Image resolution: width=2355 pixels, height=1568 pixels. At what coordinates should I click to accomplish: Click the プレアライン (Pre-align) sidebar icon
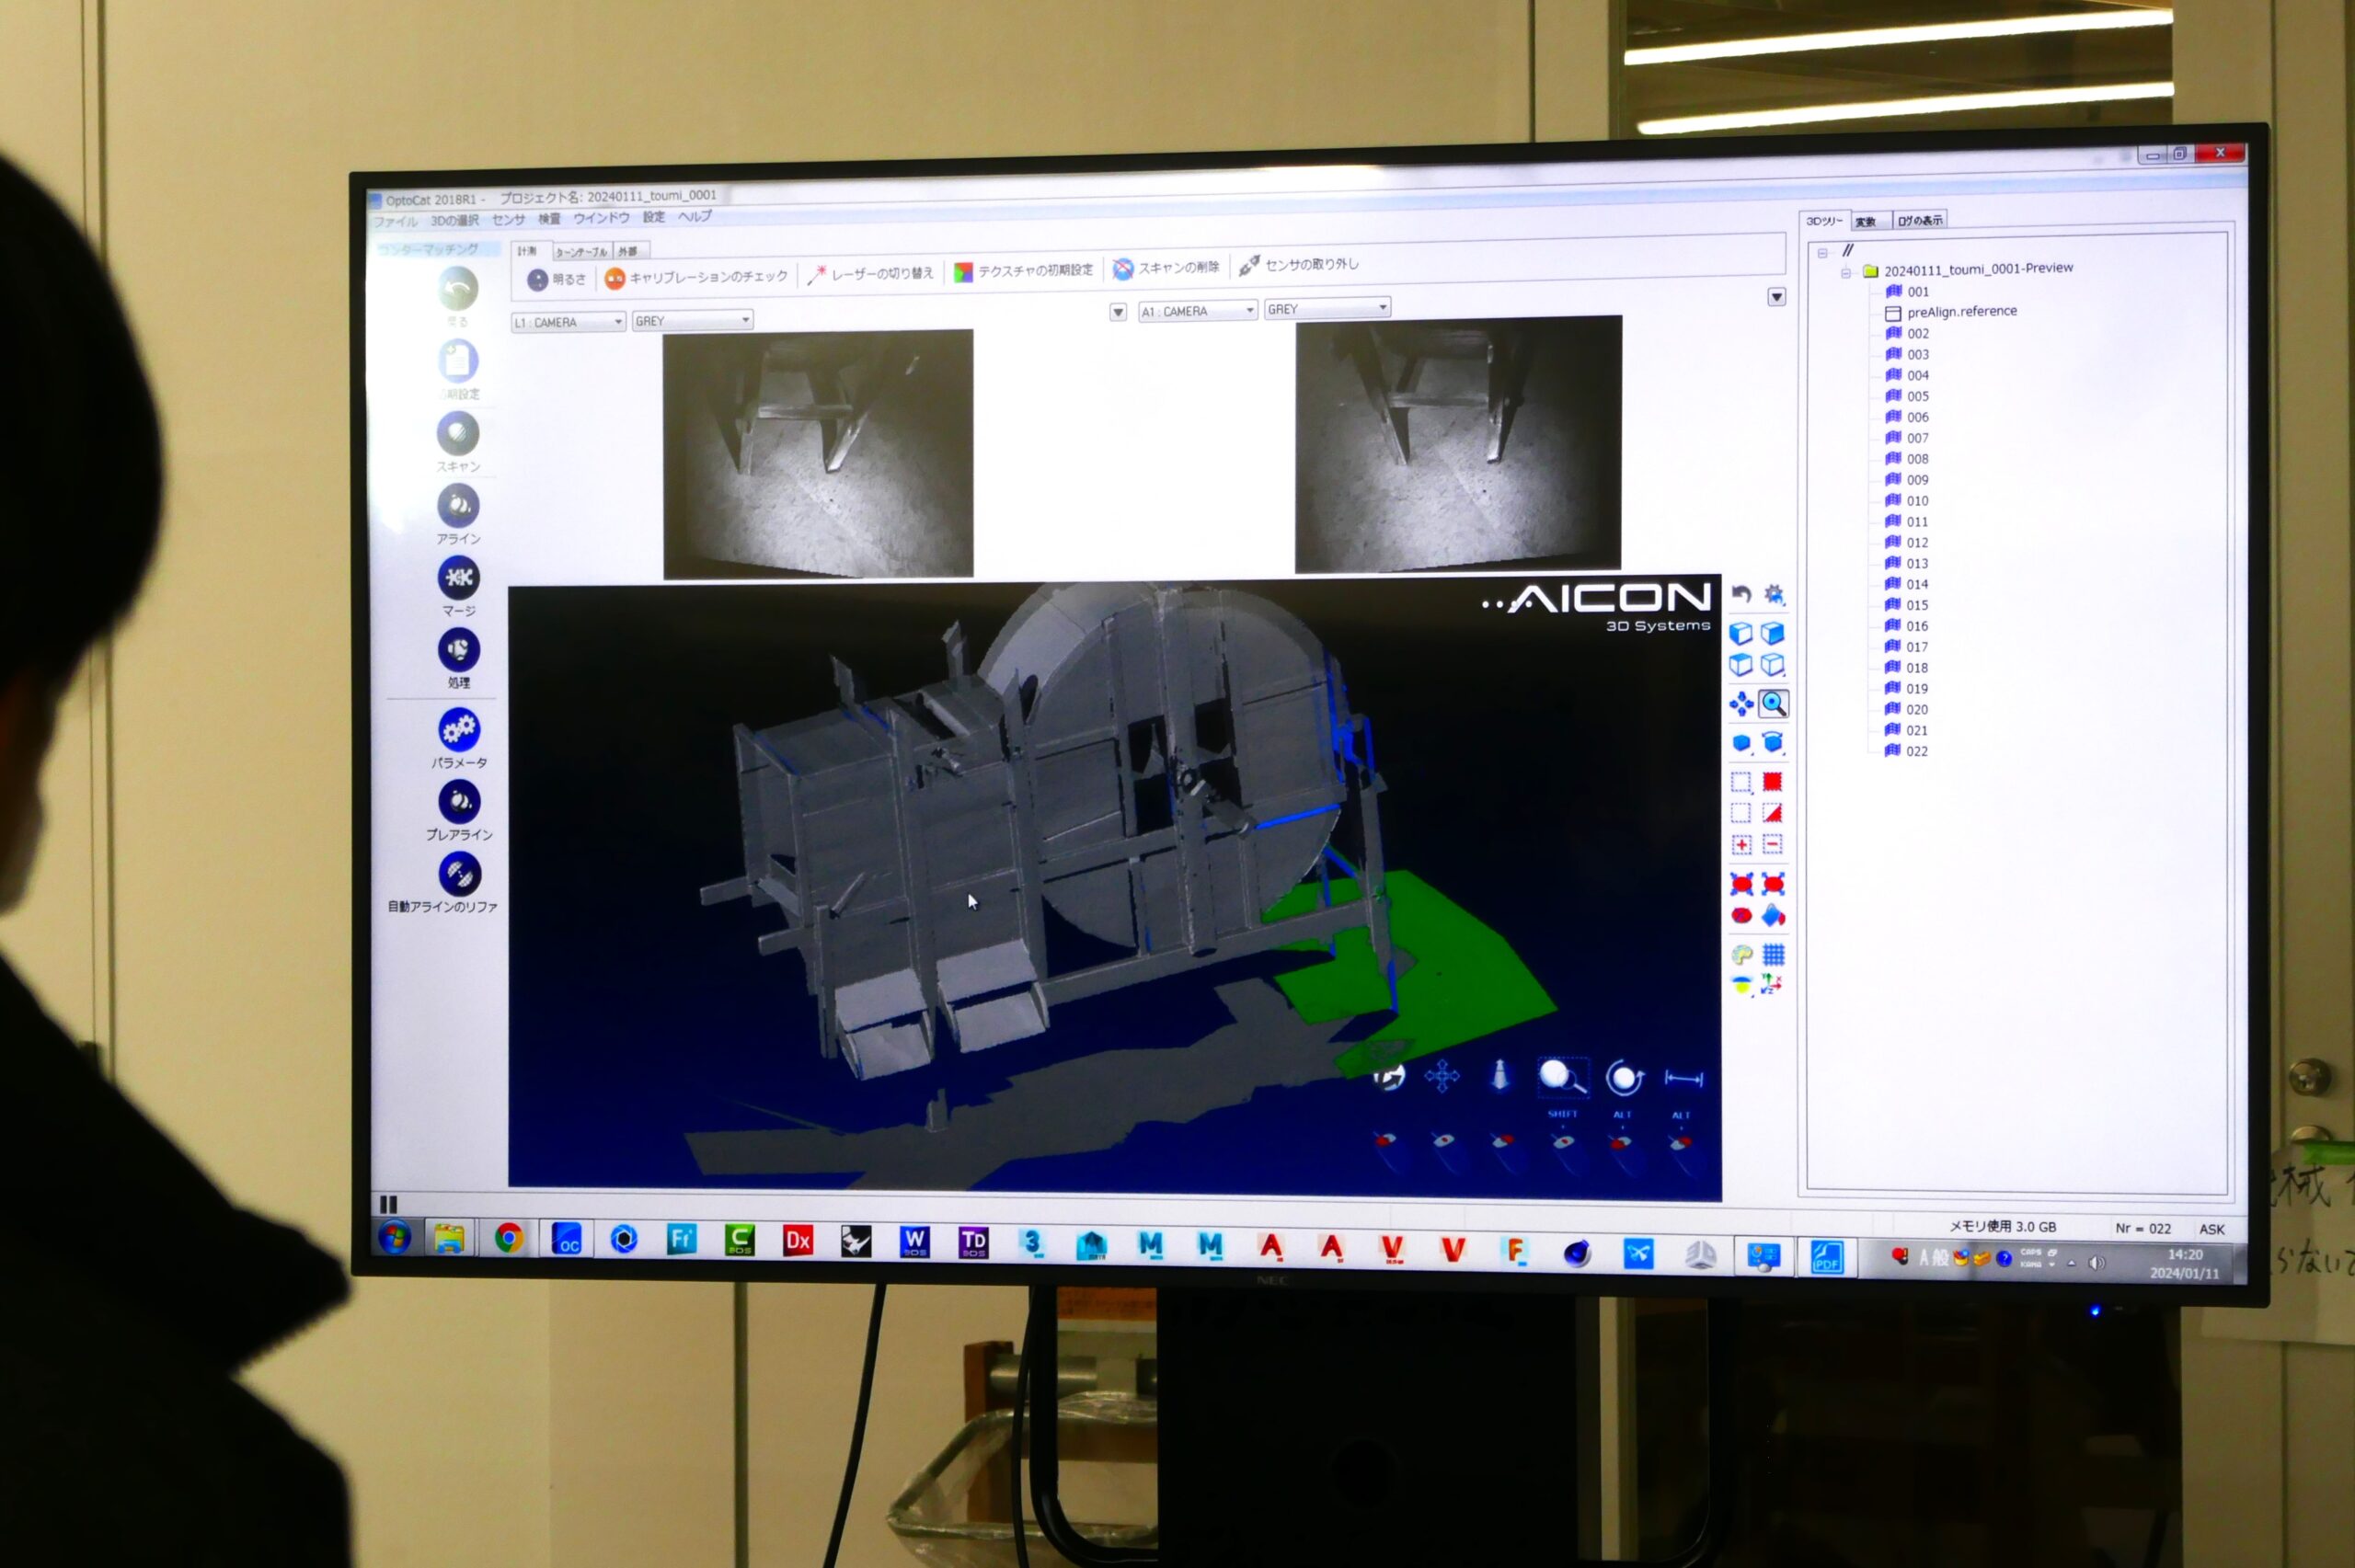coord(459,802)
